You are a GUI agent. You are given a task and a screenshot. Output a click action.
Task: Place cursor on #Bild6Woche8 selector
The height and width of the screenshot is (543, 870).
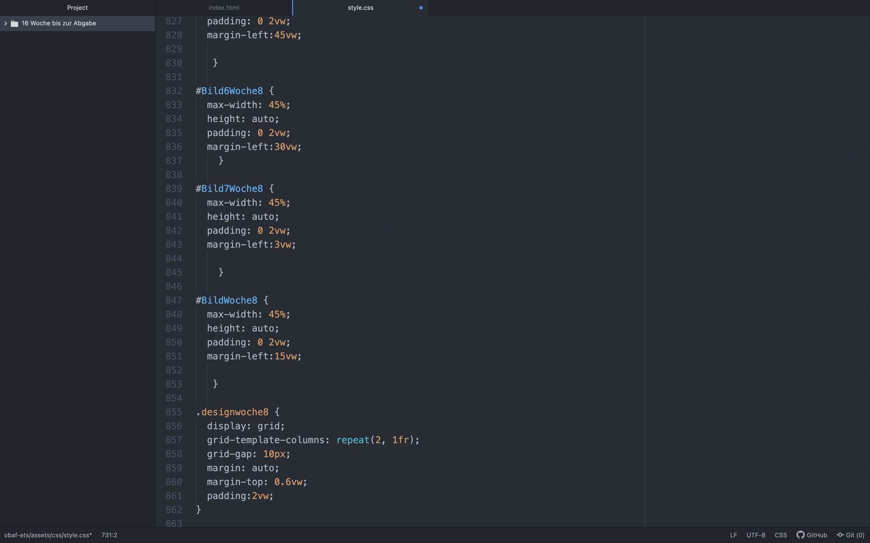229,91
